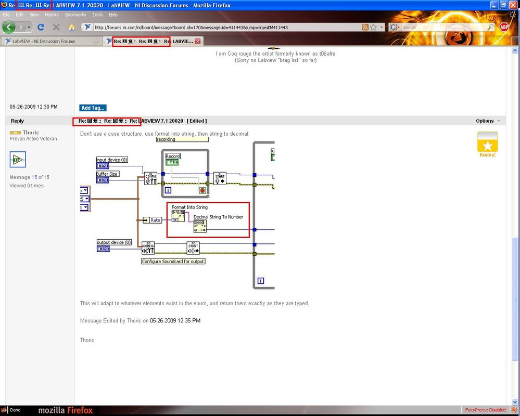The image size is (520, 416).
Task: Close the Re: LABVIE... tab
Action: point(198,42)
